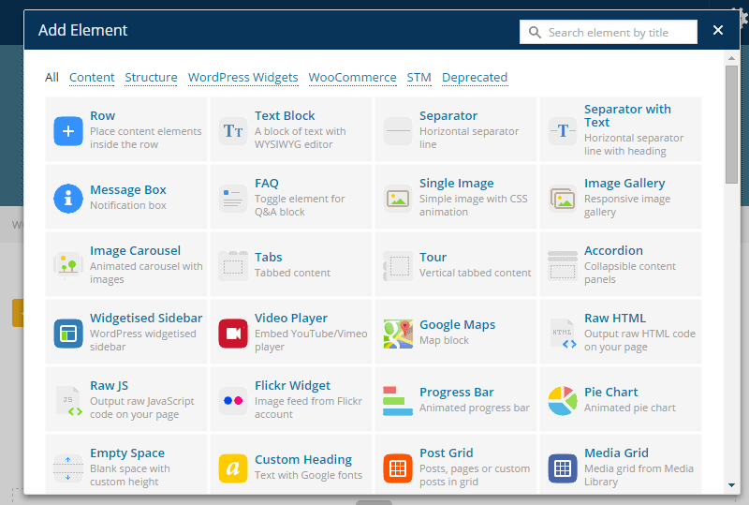
Task: Click the Media Grid title
Action: coord(616,453)
